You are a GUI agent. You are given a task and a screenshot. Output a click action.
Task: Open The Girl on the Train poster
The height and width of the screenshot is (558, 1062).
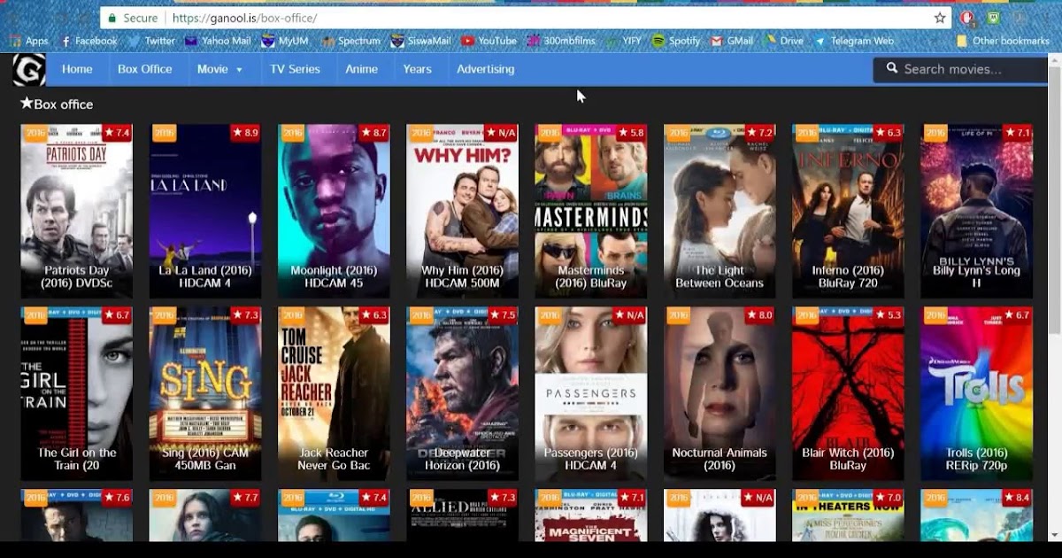coord(76,394)
